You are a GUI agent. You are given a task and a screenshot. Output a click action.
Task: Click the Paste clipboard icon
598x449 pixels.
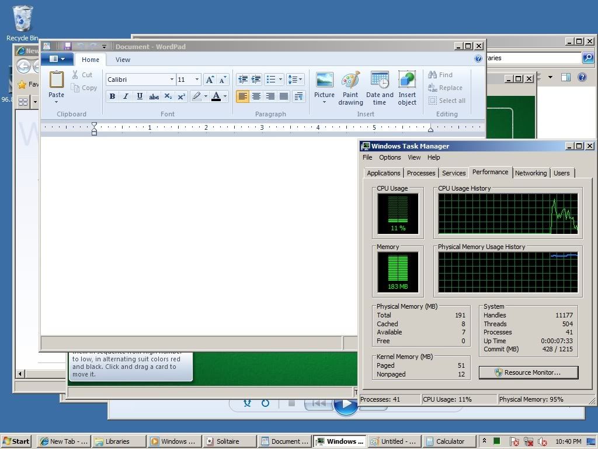tap(57, 80)
